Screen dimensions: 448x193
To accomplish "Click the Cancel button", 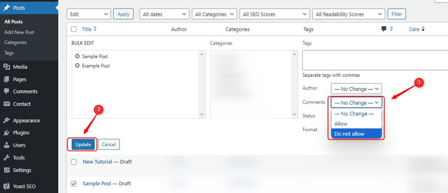I will pos(109,145).
